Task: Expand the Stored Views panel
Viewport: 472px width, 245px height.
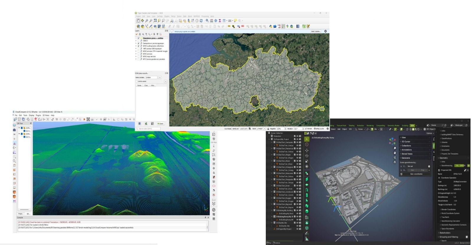Action: tap(407, 154)
